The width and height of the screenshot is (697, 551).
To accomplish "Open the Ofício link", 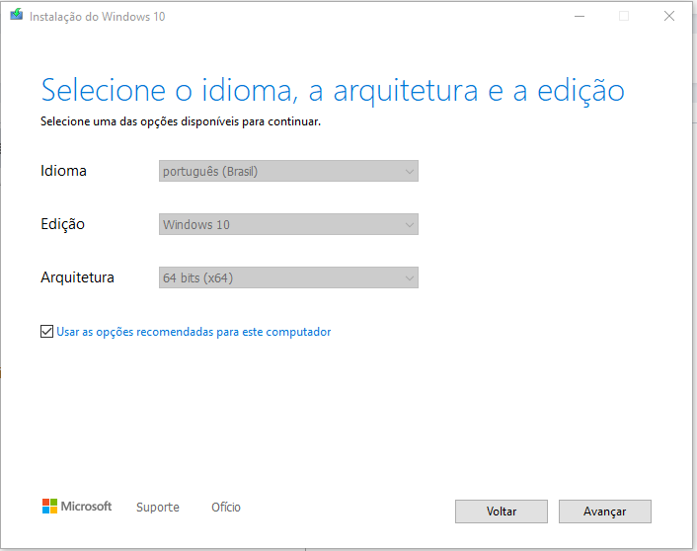I will point(226,507).
